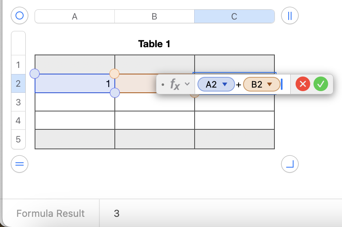Viewport: 342px width, 227px height.
Task: Select row 2 header
Action: (x=18, y=83)
